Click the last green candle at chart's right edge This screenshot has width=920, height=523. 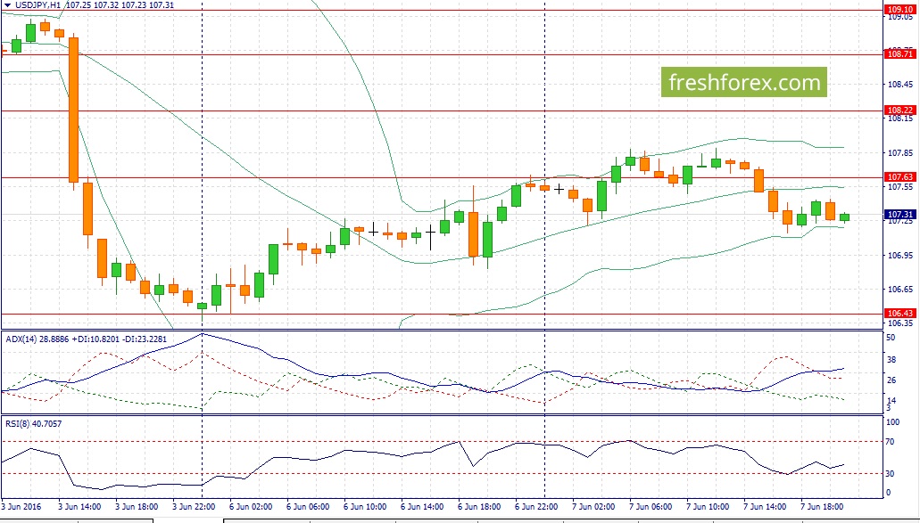[x=844, y=217]
